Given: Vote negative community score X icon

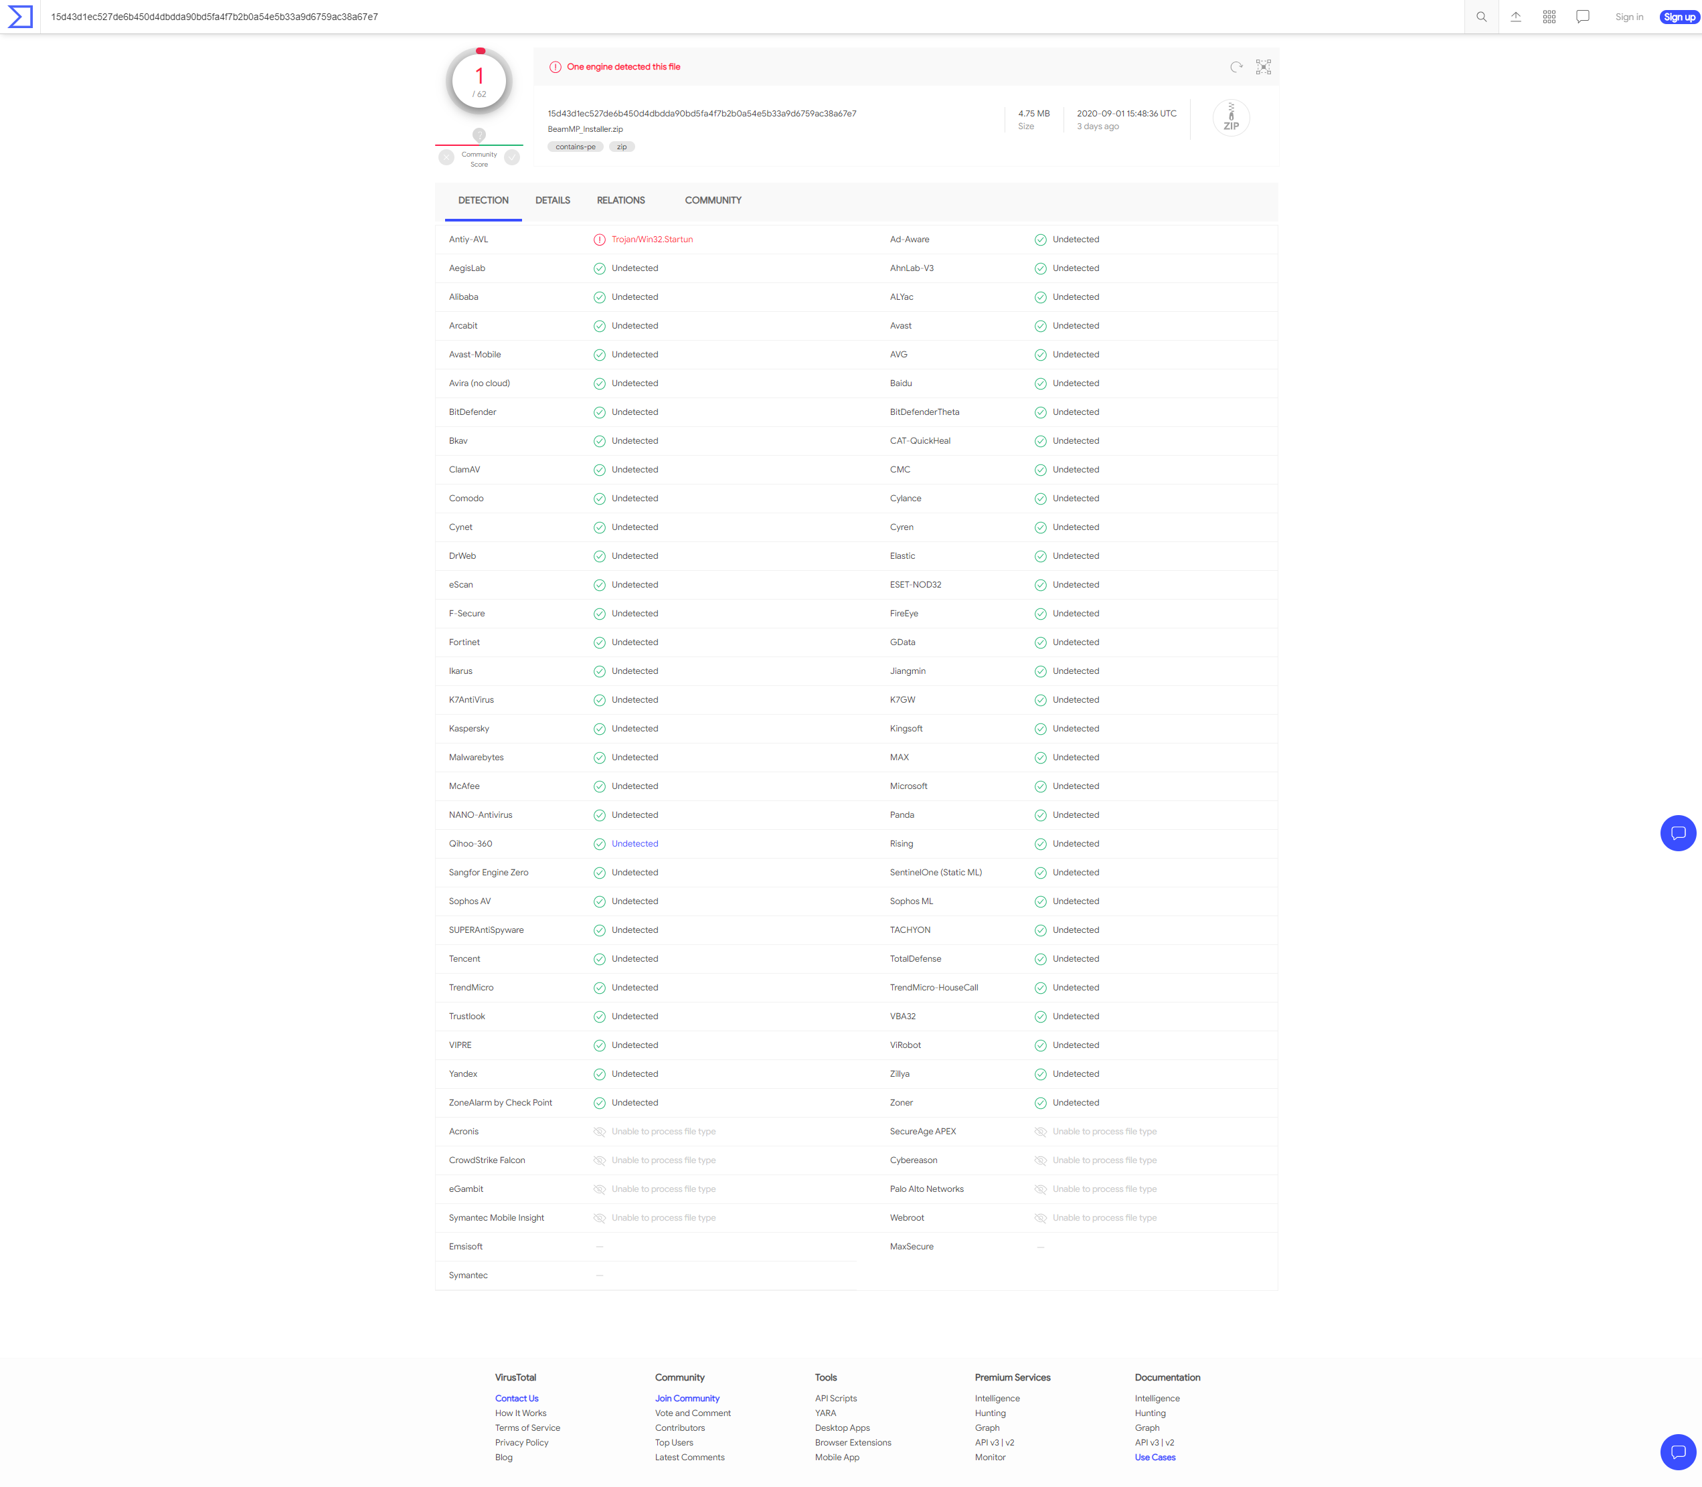Looking at the screenshot, I should point(446,158).
